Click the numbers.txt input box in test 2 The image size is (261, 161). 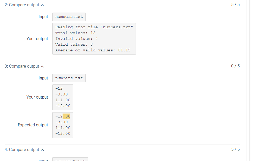tap(69, 17)
